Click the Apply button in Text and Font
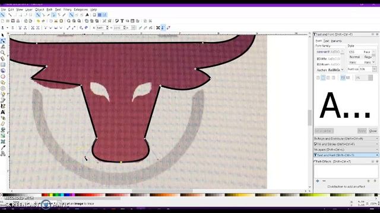Viewport: 380px width, 213px height. 362,131
